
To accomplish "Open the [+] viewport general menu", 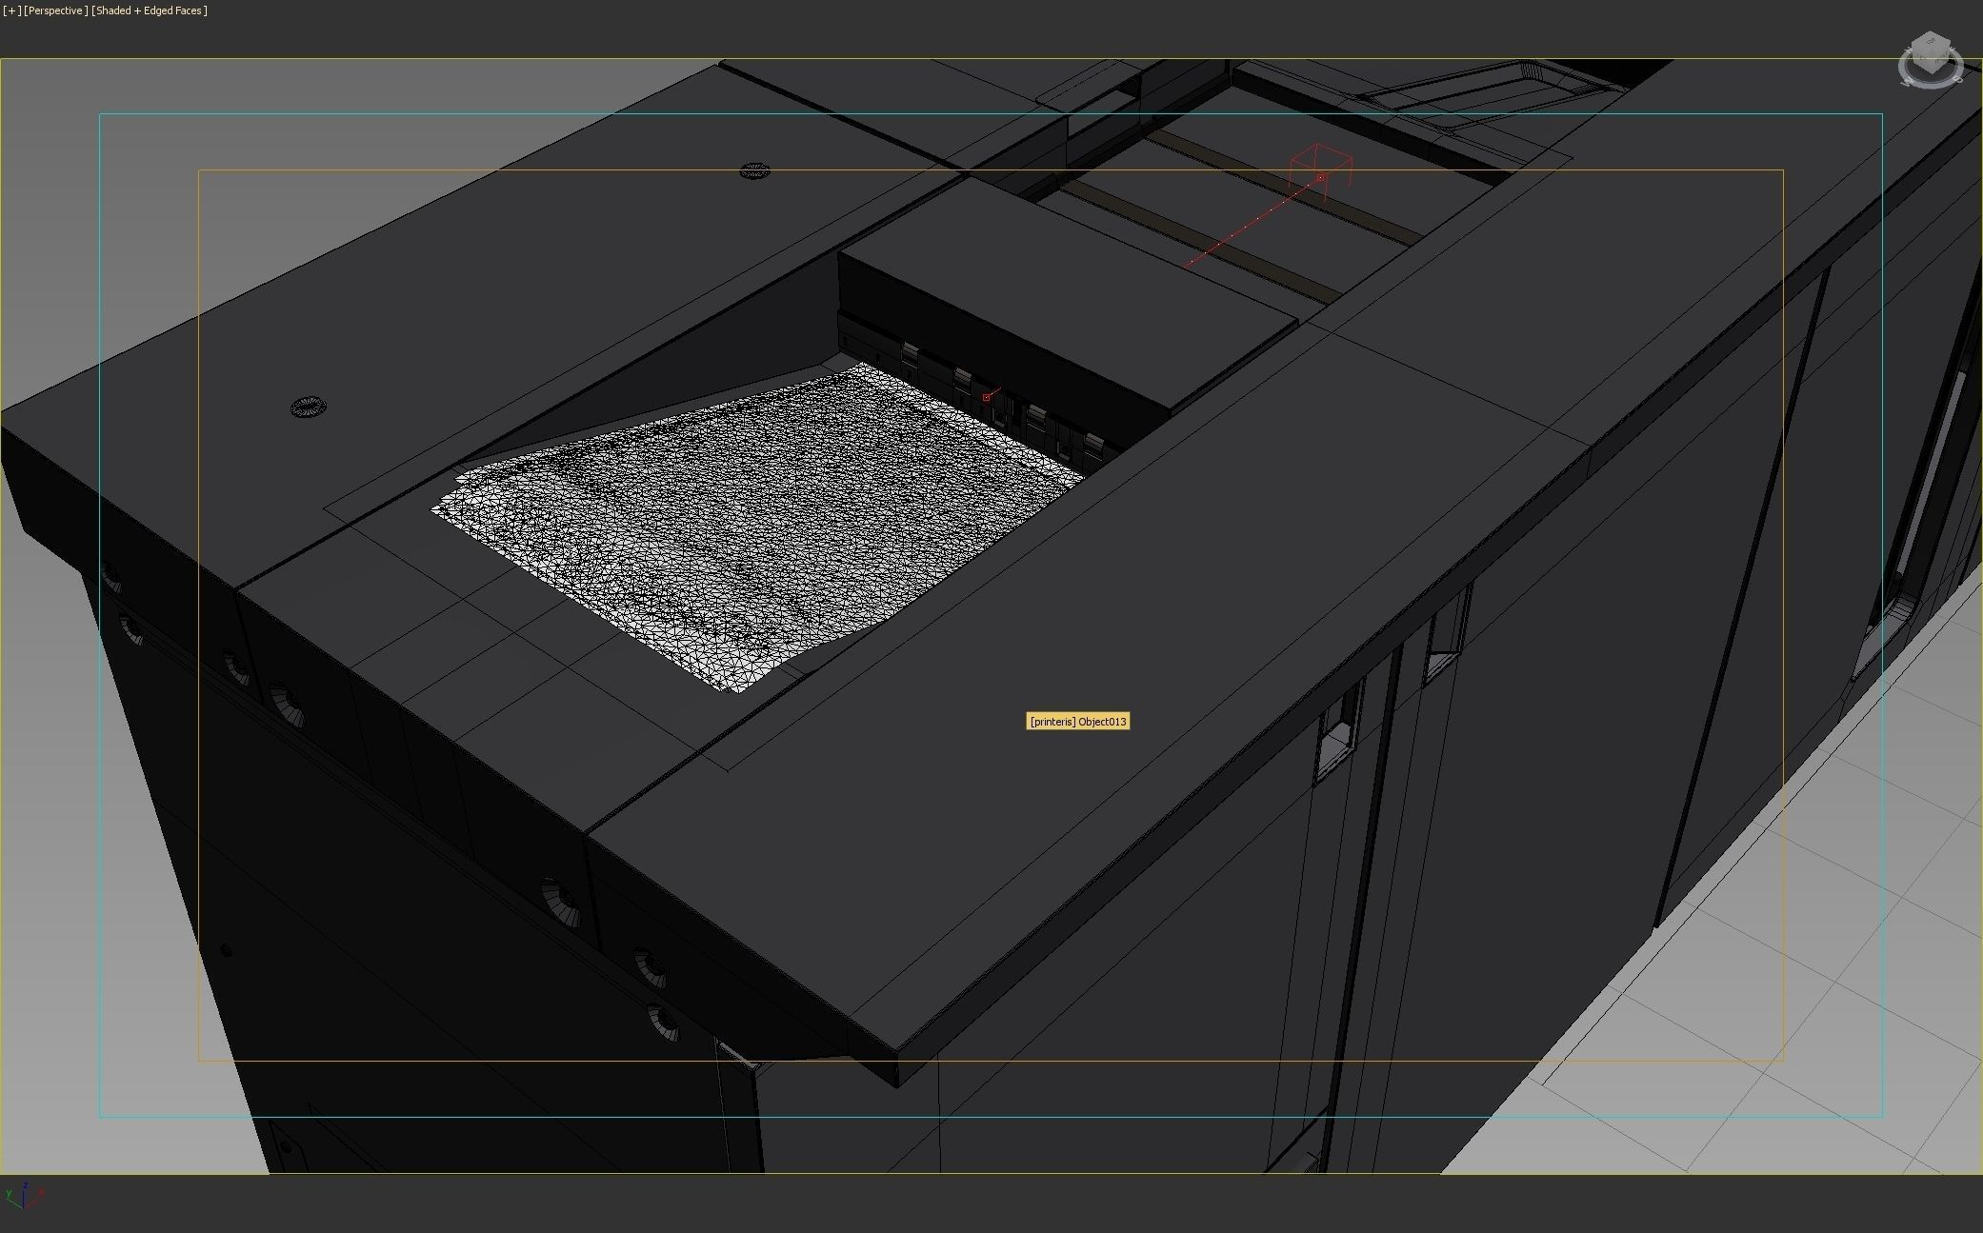I will [11, 10].
